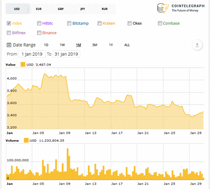Check the Bitfinex checkbox
Image resolution: width=210 pixels, height=189 pixels.
9,33
